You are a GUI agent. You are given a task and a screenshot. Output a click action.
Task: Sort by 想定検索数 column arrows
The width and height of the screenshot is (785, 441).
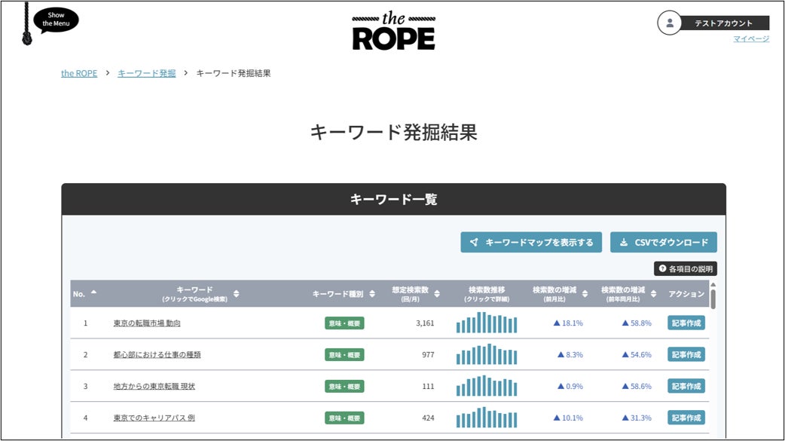pyautogui.click(x=436, y=294)
